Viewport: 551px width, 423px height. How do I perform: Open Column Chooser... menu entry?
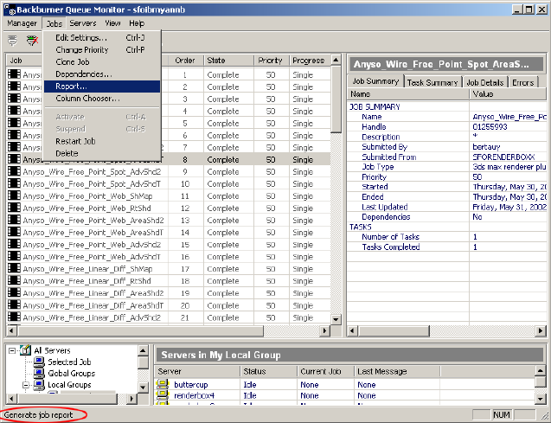[x=102, y=99]
